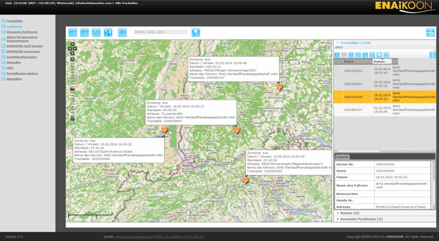Click greyed-out icon in Trackables toolbar
The image size is (439, 241).
click(344, 55)
